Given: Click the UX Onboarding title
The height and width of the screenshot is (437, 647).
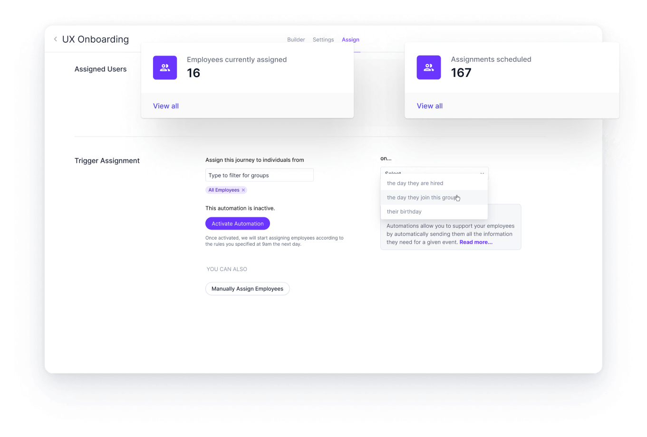Looking at the screenshot, I should pos(96,39).
